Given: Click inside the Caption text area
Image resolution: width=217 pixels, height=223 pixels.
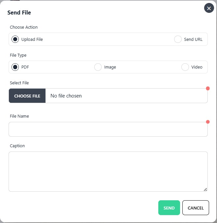Looking at the screenshot, I should 108,171.
